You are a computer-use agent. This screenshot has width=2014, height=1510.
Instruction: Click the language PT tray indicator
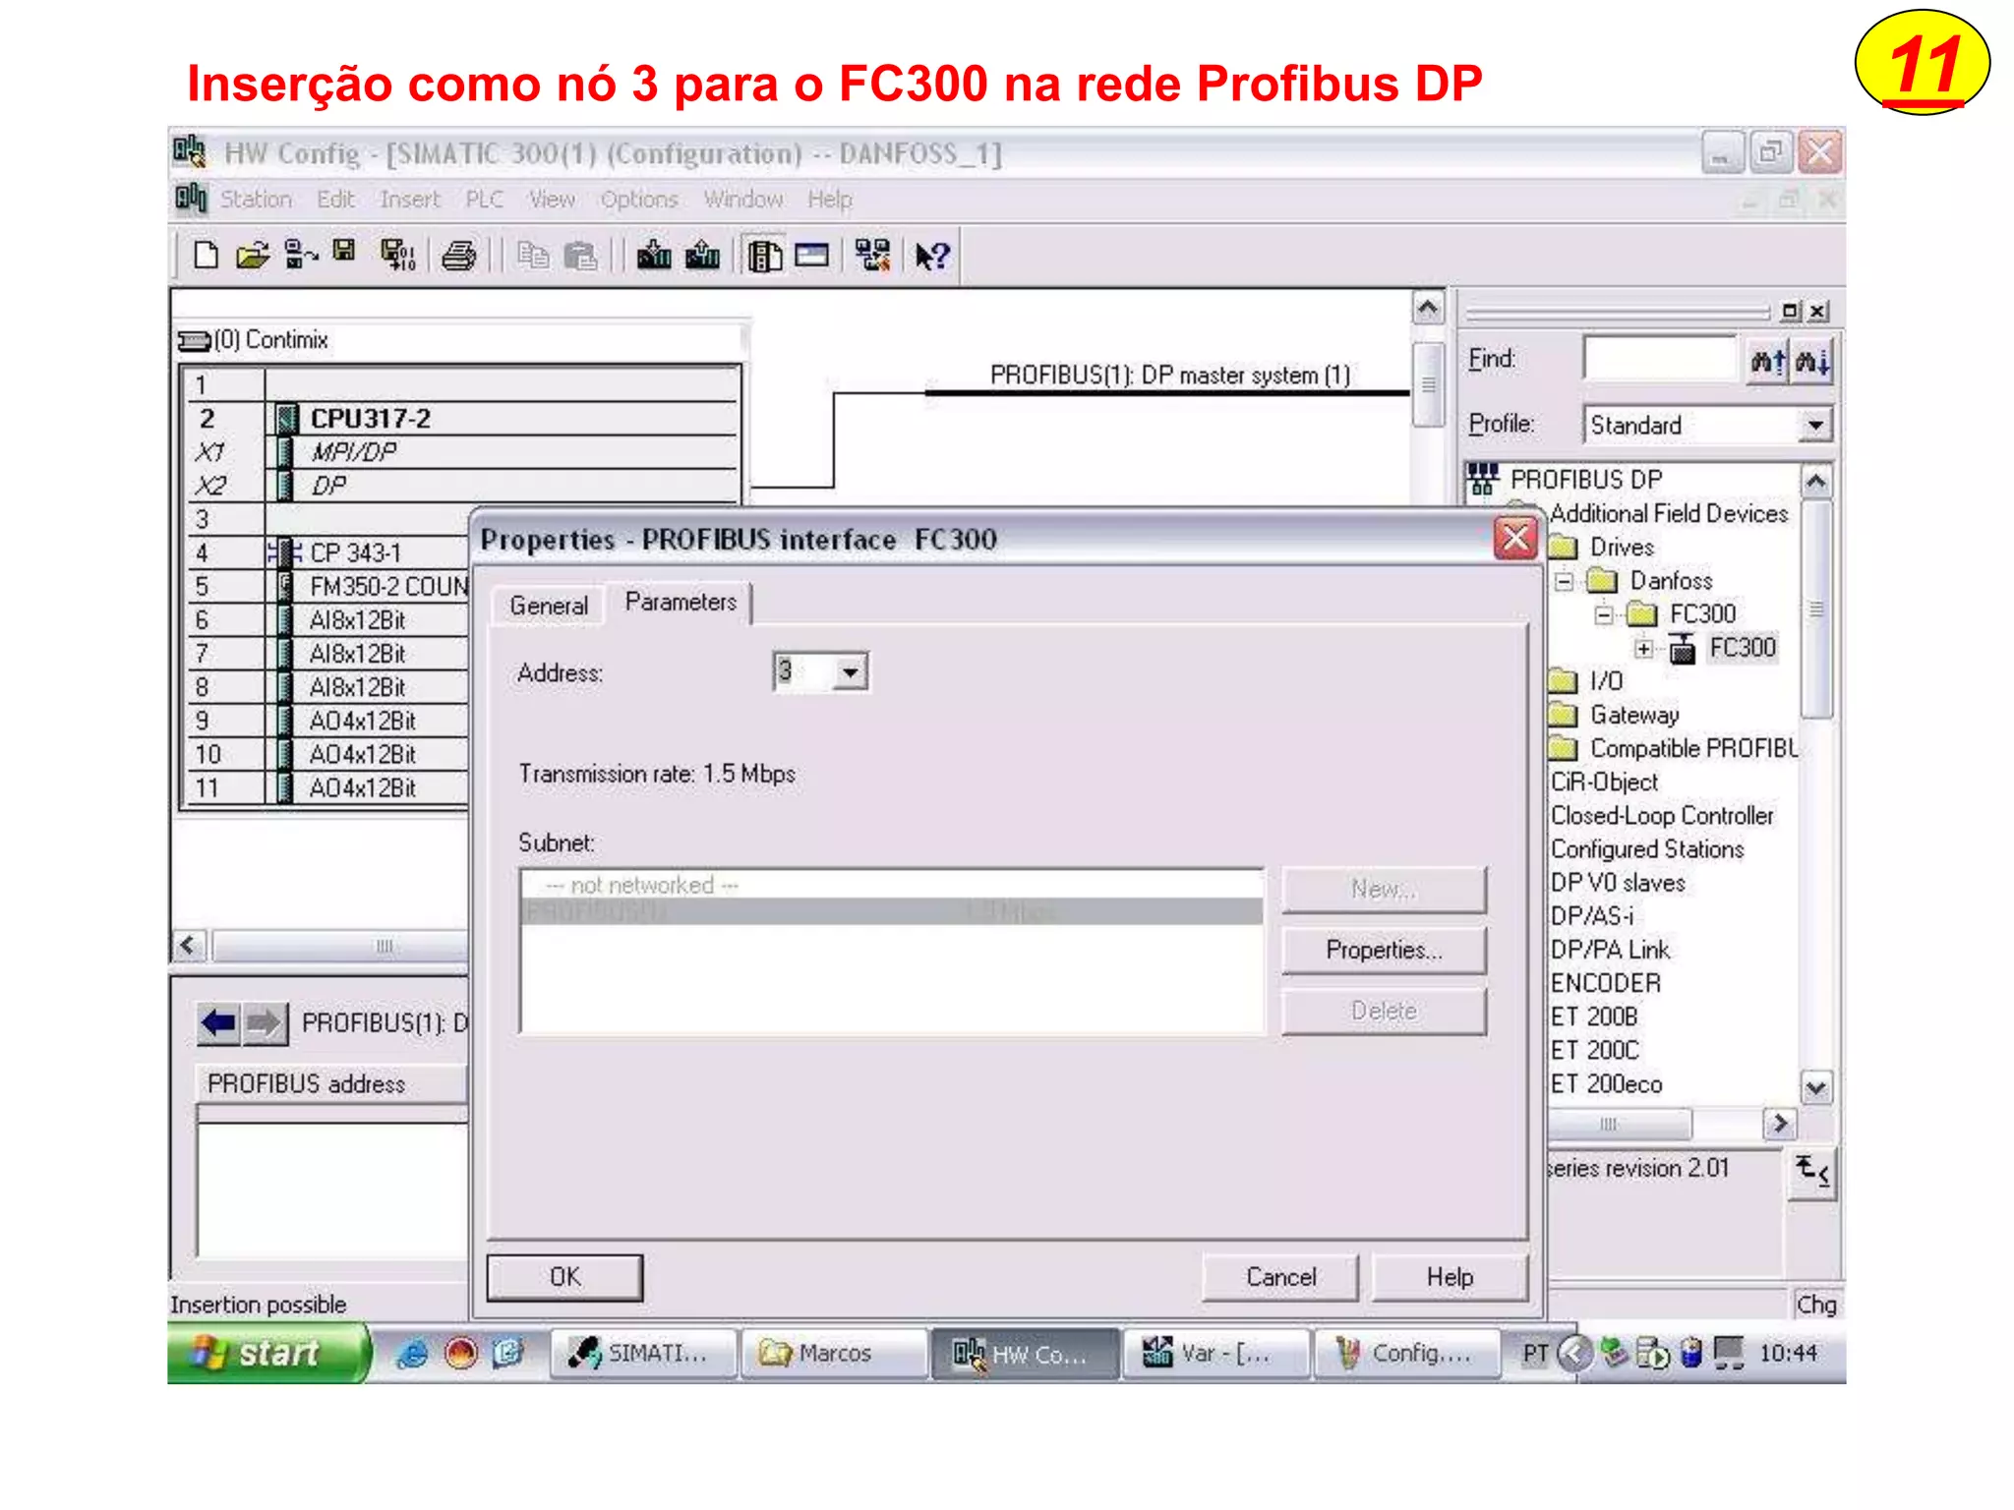(1535, 1354)
